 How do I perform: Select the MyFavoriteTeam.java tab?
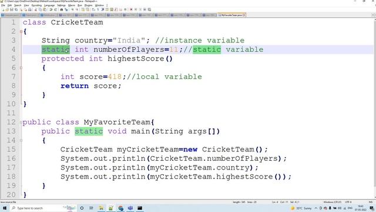pyautogui.click(x=231, y=15)
